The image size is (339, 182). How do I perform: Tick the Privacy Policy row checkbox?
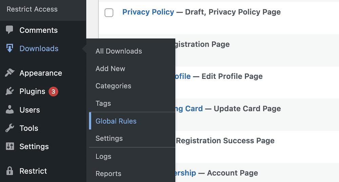[x=109, y=13]
